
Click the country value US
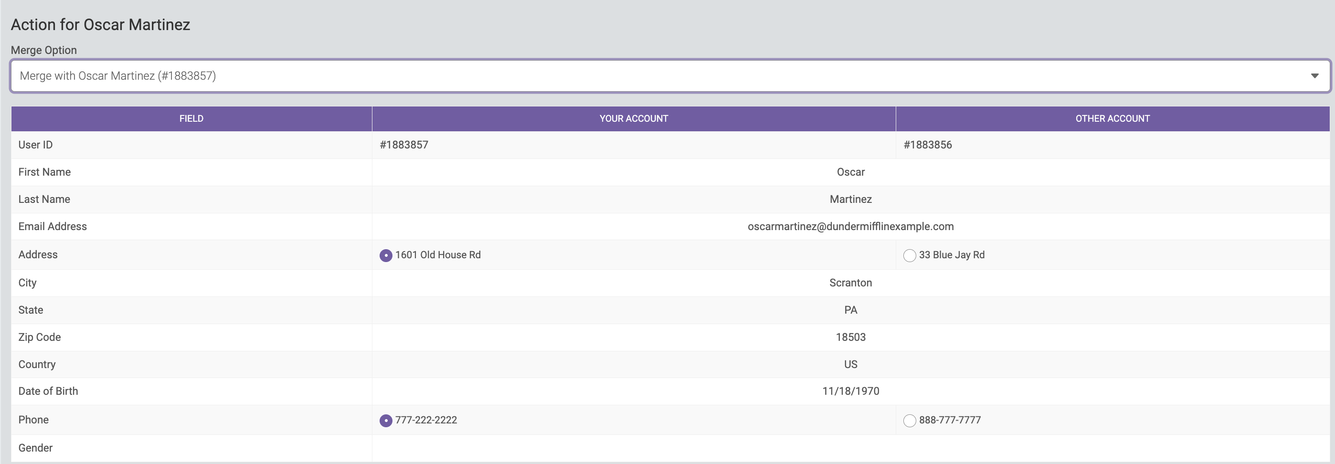850,365
